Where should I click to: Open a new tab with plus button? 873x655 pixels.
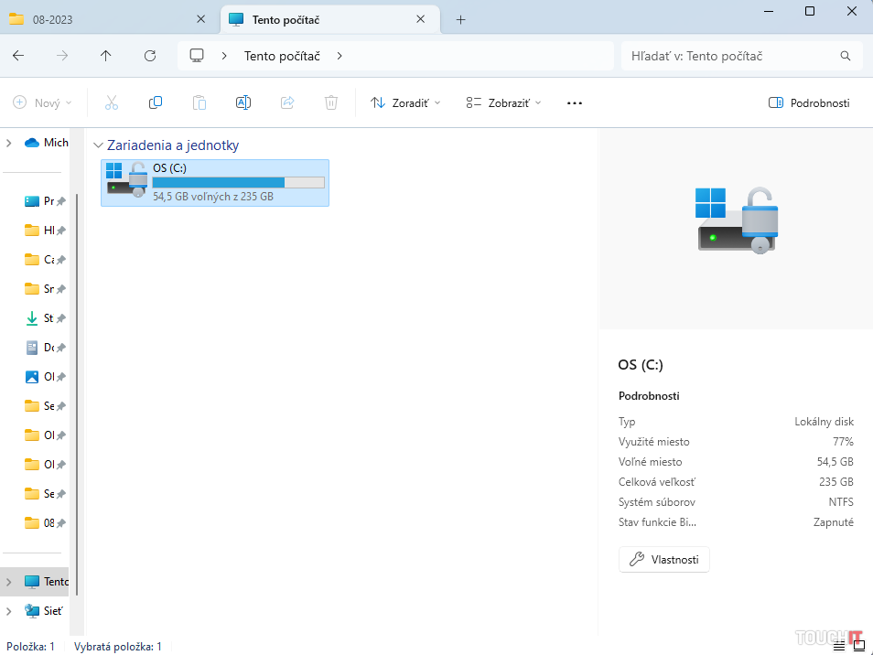(x=460, y=19)
